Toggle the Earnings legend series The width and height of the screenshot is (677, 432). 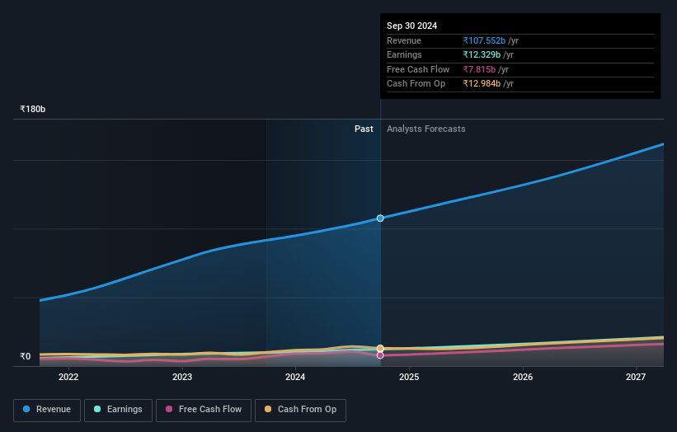tap(118, 410)
